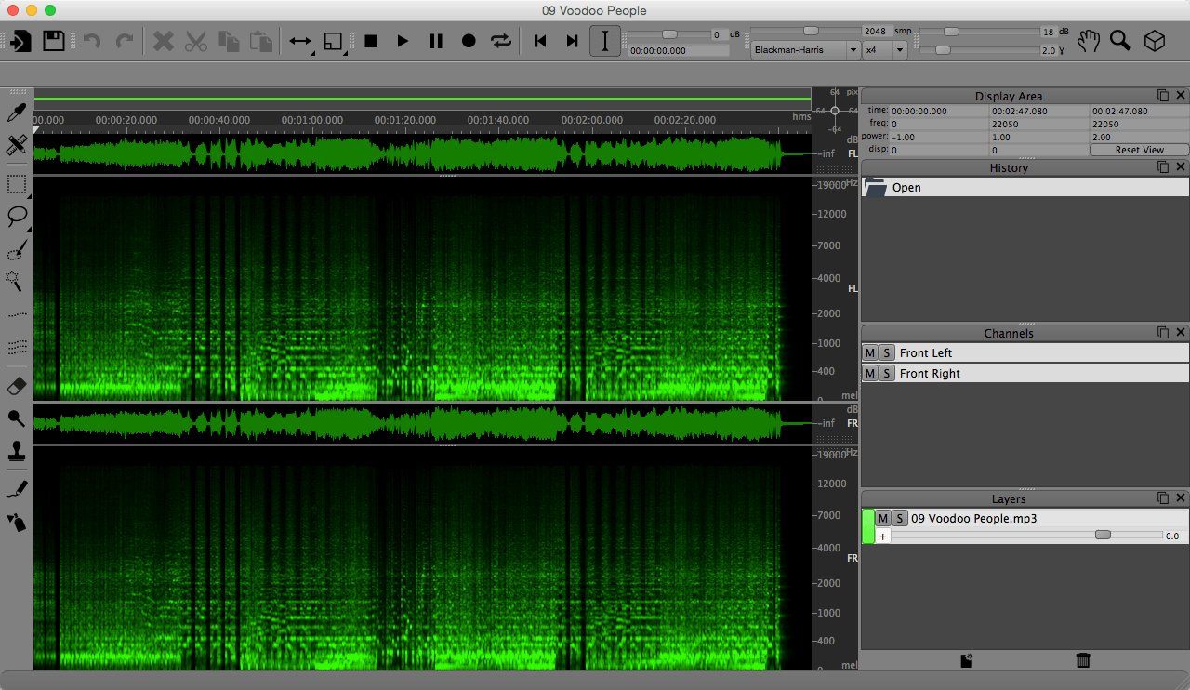Select the dodge/burn round-head tool in left toolbar
This screenshot has height=690, width=1190.
(16, 418)
